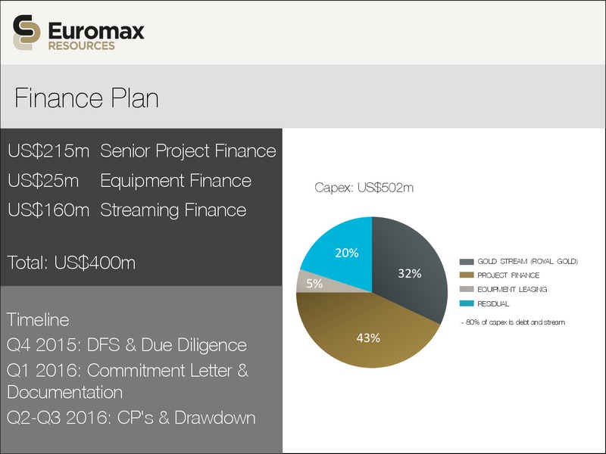The image size is (606, 454).
Task: Click the Equipment Finance label
Action: point(176,181)
